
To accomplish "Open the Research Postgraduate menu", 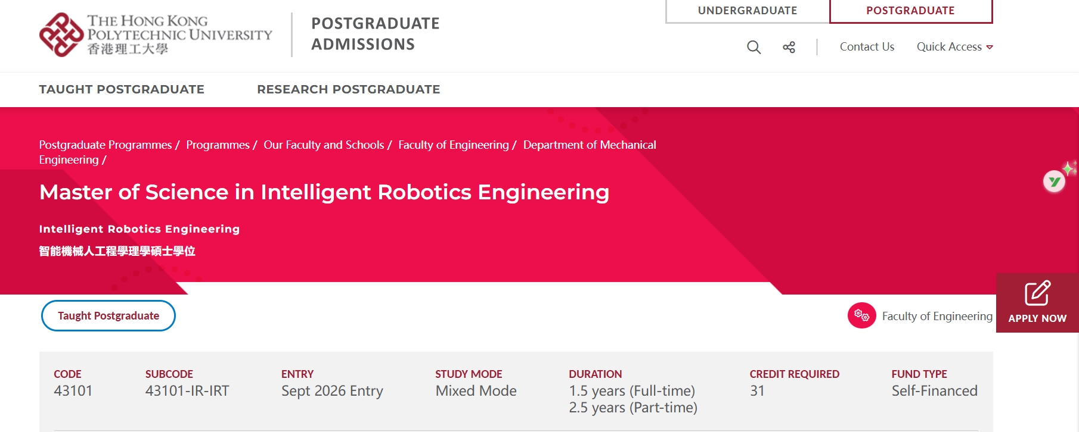I will 348,89.
